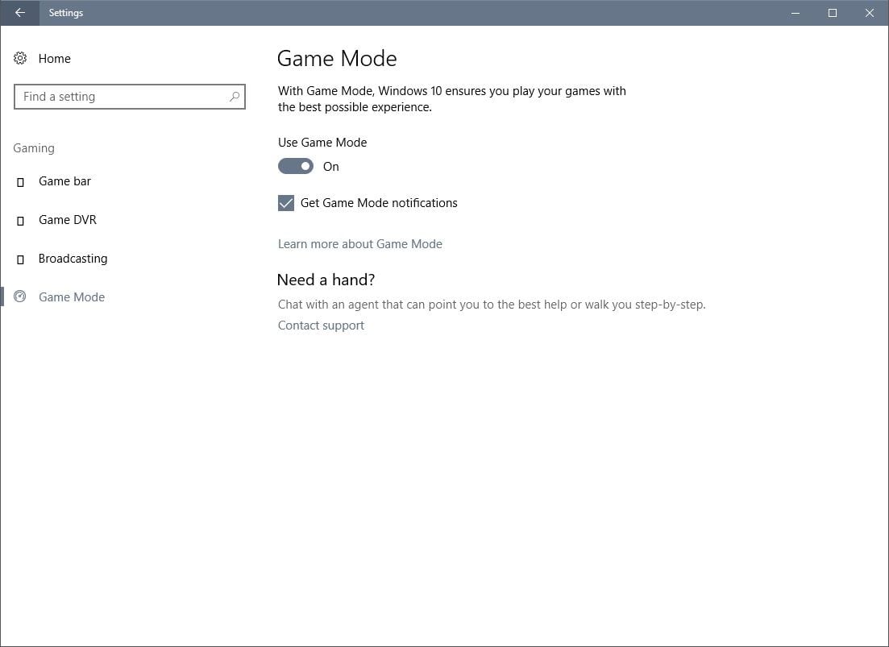
Task: Go to Settings Home
Action: click(x=55, y=58)
